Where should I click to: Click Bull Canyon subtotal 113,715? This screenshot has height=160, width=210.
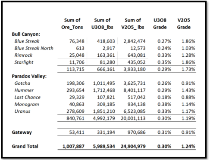pyautogui.click(x=75, y=69)
